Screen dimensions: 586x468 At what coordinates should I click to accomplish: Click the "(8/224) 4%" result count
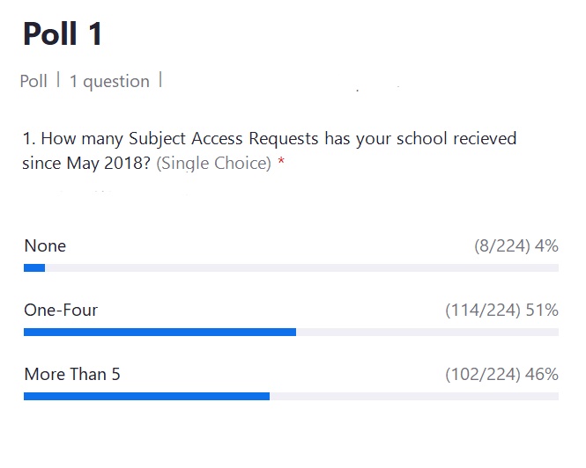[x=516, y=246]
